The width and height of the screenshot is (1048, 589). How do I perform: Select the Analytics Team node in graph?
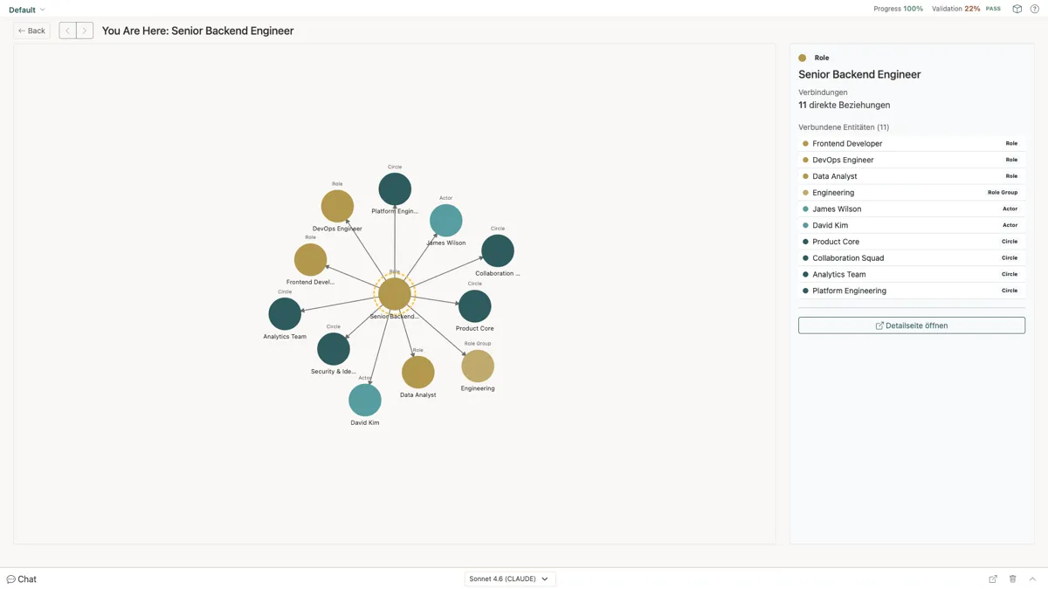coord(285,314)
